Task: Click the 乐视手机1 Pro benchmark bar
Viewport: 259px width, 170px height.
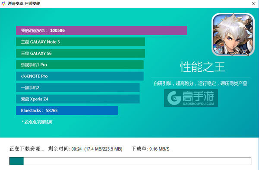Action: (80, 65)
